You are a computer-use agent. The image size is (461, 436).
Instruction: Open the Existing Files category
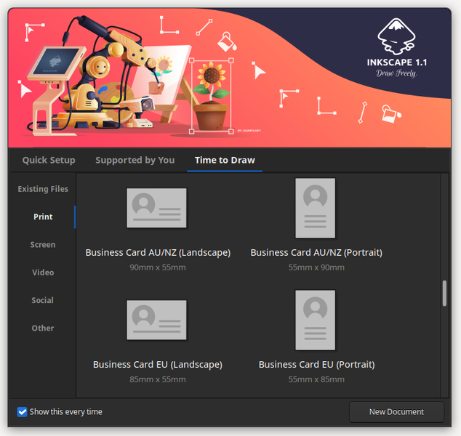[43, 189]
